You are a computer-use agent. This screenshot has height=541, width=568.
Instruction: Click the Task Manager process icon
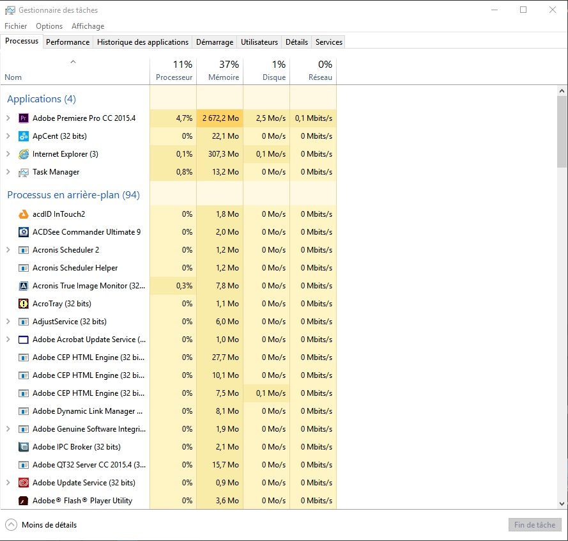[x=24, y=172]
